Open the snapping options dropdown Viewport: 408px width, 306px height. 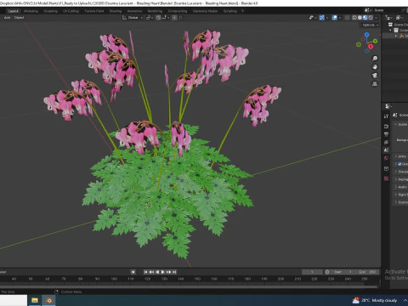(x=166, y=18)
